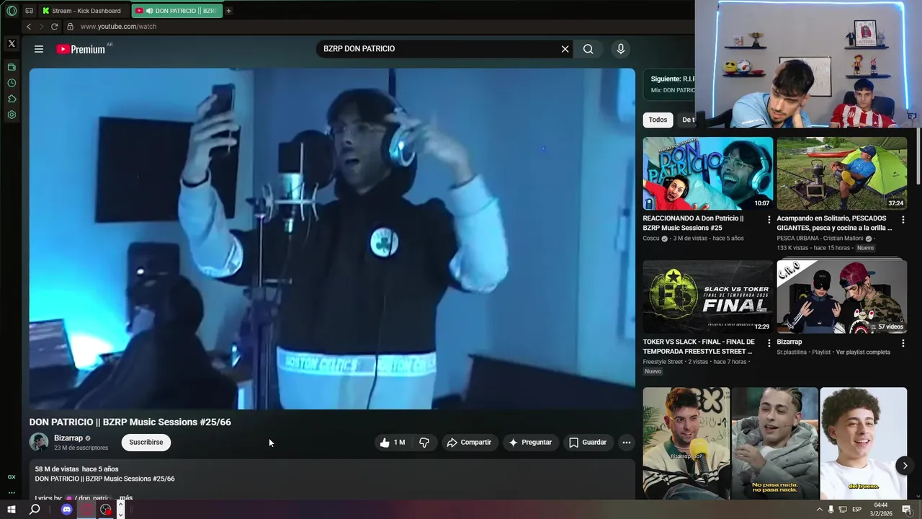The width and height of the screenshot is (922, 519).
Task: Open the YouTube hamburger guide menu
Action: [x=39, y=49]
